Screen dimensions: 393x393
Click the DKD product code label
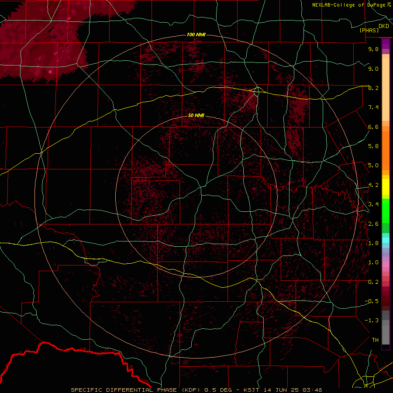click(384, 26)
